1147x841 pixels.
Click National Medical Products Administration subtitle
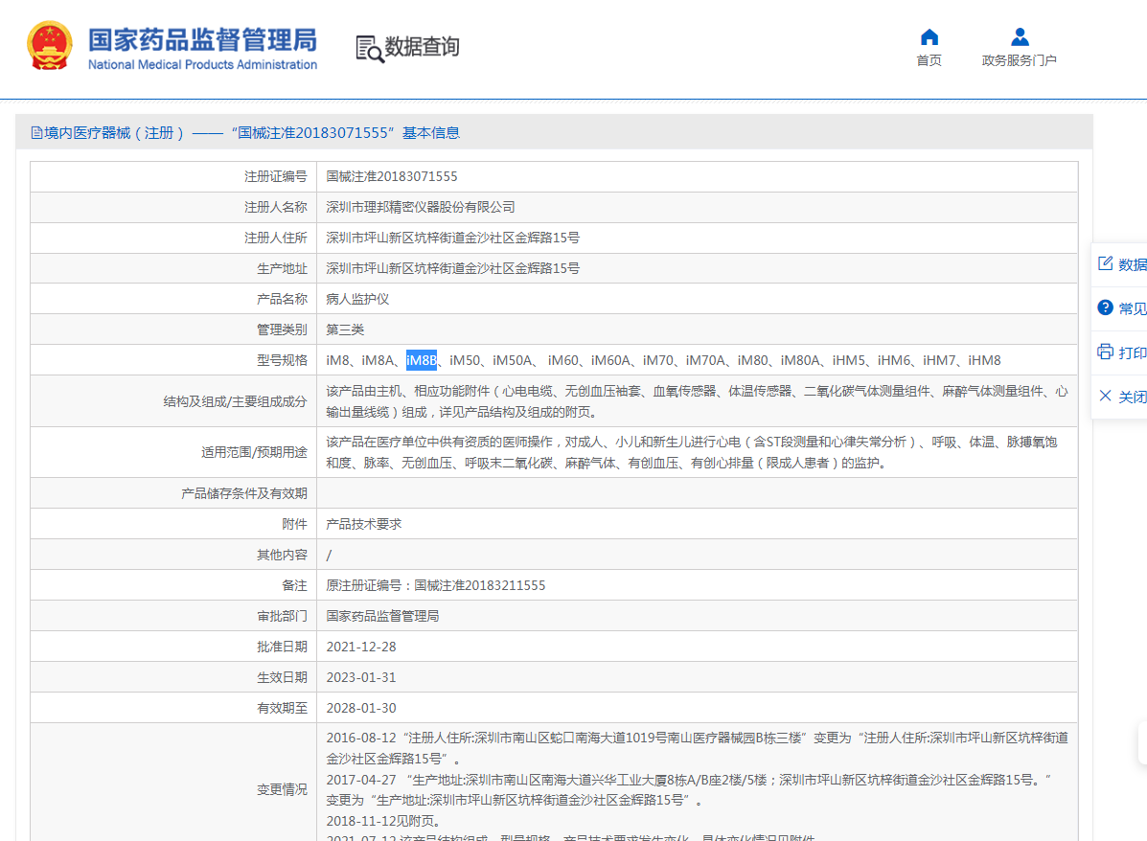click(x=202, y=64)
